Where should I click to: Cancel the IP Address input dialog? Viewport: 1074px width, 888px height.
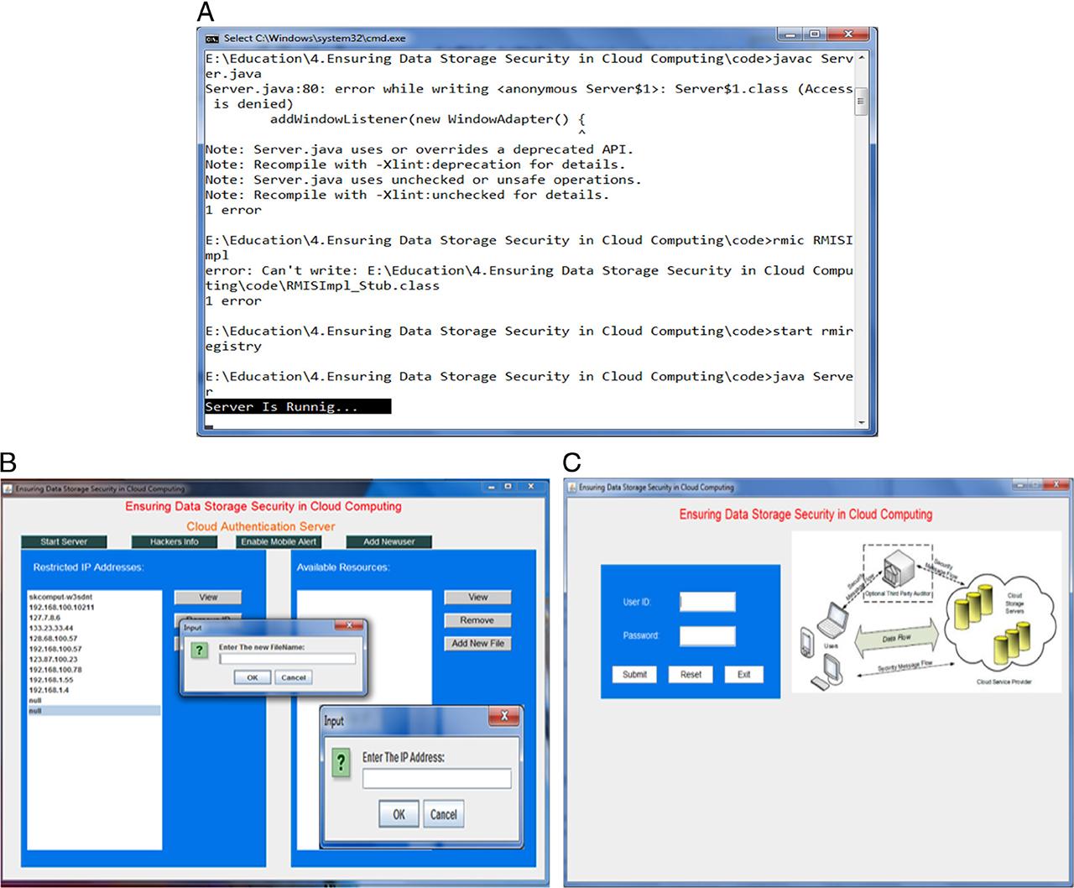[443, 814]
